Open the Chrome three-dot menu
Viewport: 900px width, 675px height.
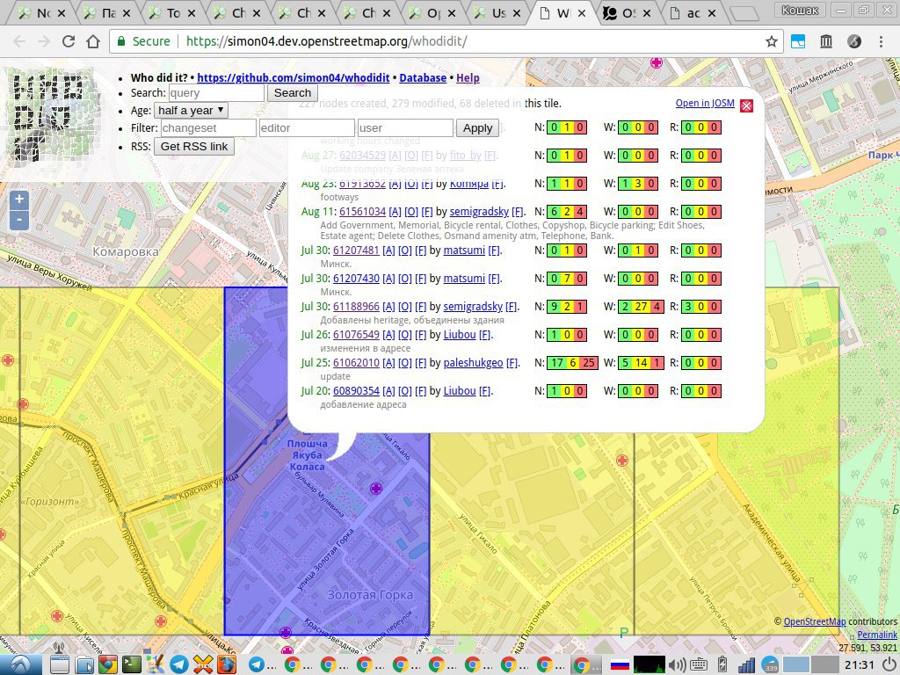coord(881,41)
